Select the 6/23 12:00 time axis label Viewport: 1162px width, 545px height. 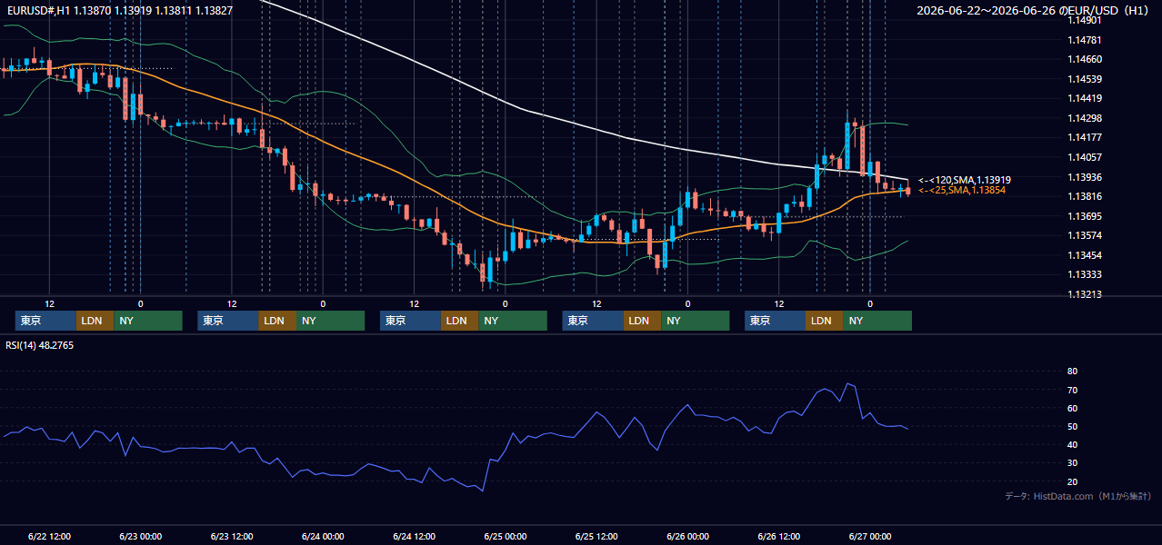(232, 537)
